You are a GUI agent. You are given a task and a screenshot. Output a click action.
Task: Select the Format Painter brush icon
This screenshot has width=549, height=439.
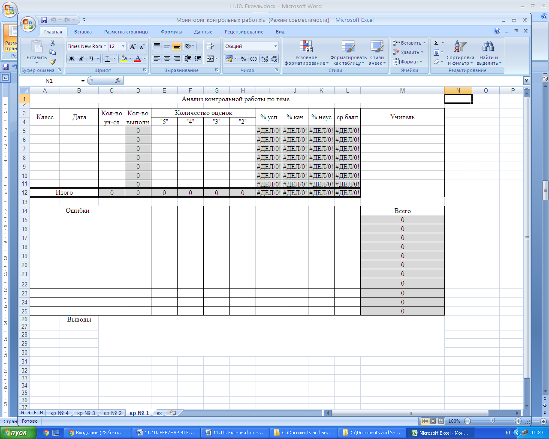coord(52,62)
